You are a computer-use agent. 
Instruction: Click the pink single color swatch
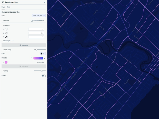pos(6,62)
